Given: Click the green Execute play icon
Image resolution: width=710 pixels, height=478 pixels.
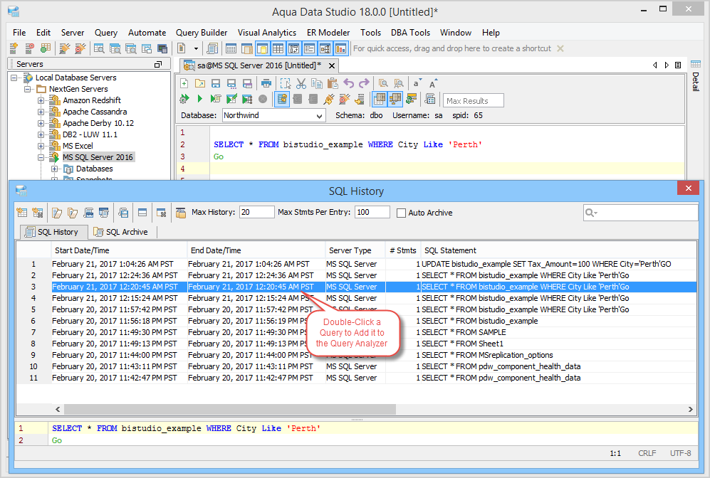Looking at the screenshot, I should click(199, 99).
